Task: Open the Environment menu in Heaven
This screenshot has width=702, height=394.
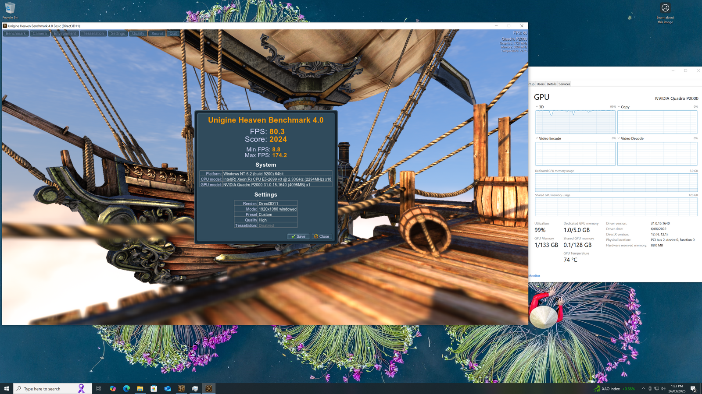Action: 65,34
